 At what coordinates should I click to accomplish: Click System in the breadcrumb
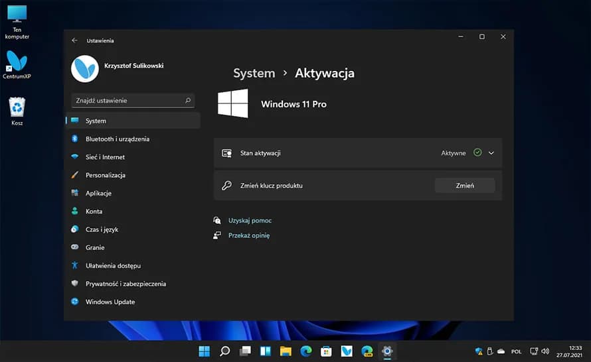click(254, 73)
